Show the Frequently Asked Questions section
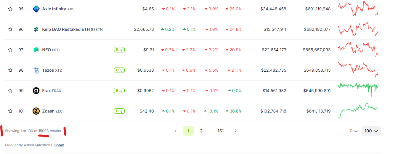The width and height of the screenshot is (406, 154). (59, 145)
